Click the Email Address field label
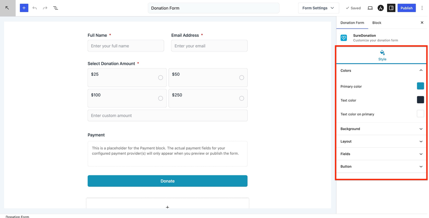The image size is (429, 218). point(185,35)
